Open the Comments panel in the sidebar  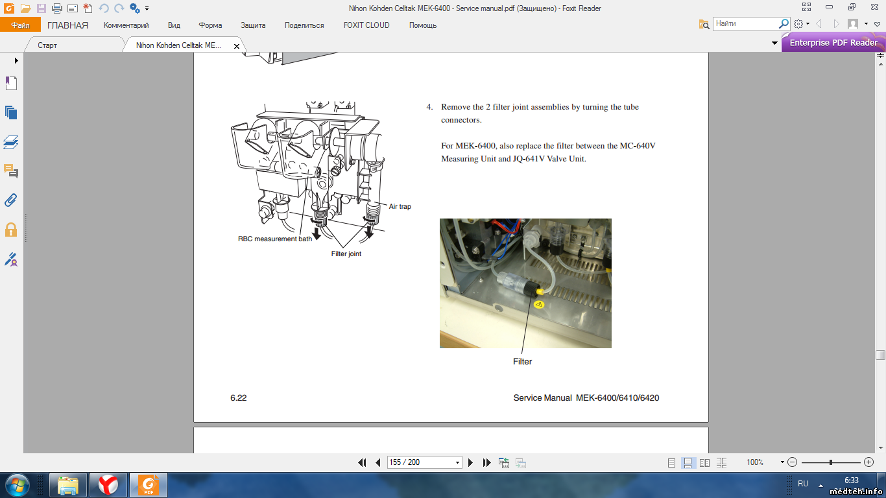11,171
